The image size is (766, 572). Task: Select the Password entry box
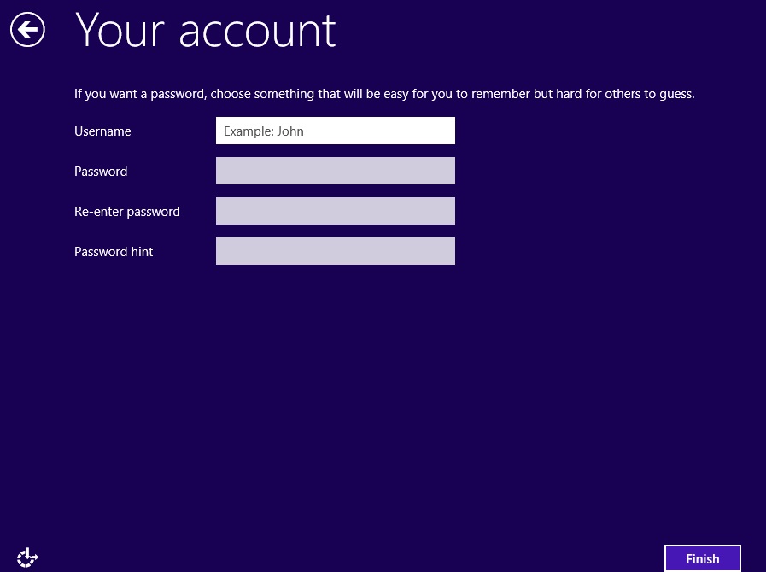[335, 171]
